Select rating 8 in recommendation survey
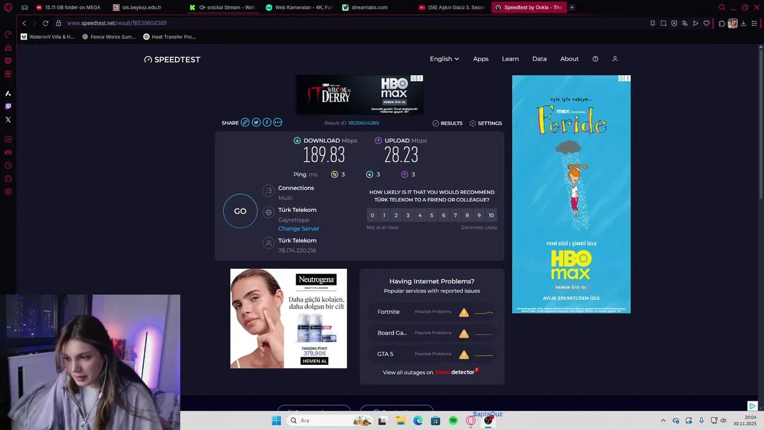Screen dimensions: 764x430 [x=467, y=216]
